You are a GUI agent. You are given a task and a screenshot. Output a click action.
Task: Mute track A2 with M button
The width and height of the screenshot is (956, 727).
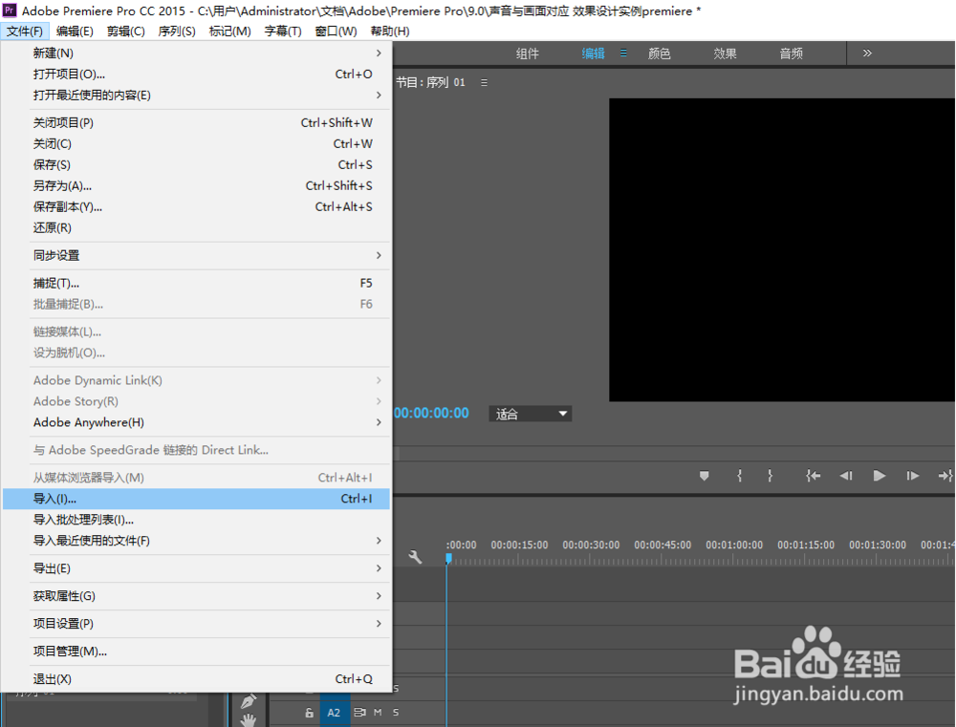[x=378, y=712]
